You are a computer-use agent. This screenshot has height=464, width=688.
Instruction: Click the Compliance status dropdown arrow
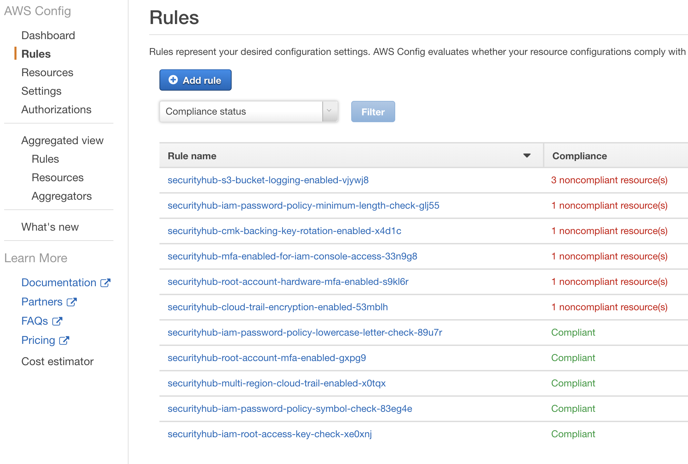point(329,111)
